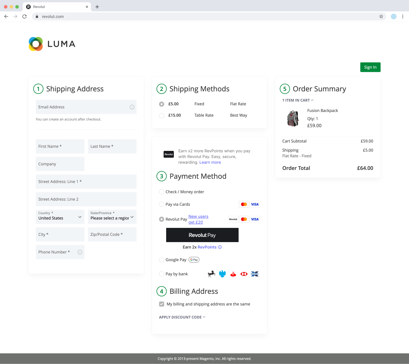Bookmark this page with the star icon
409x364 pixels.
pos(381,16)
